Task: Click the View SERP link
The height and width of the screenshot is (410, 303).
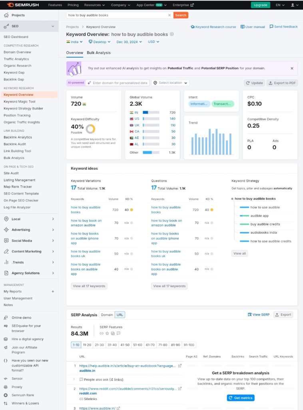Action: (x=258, y=315)
